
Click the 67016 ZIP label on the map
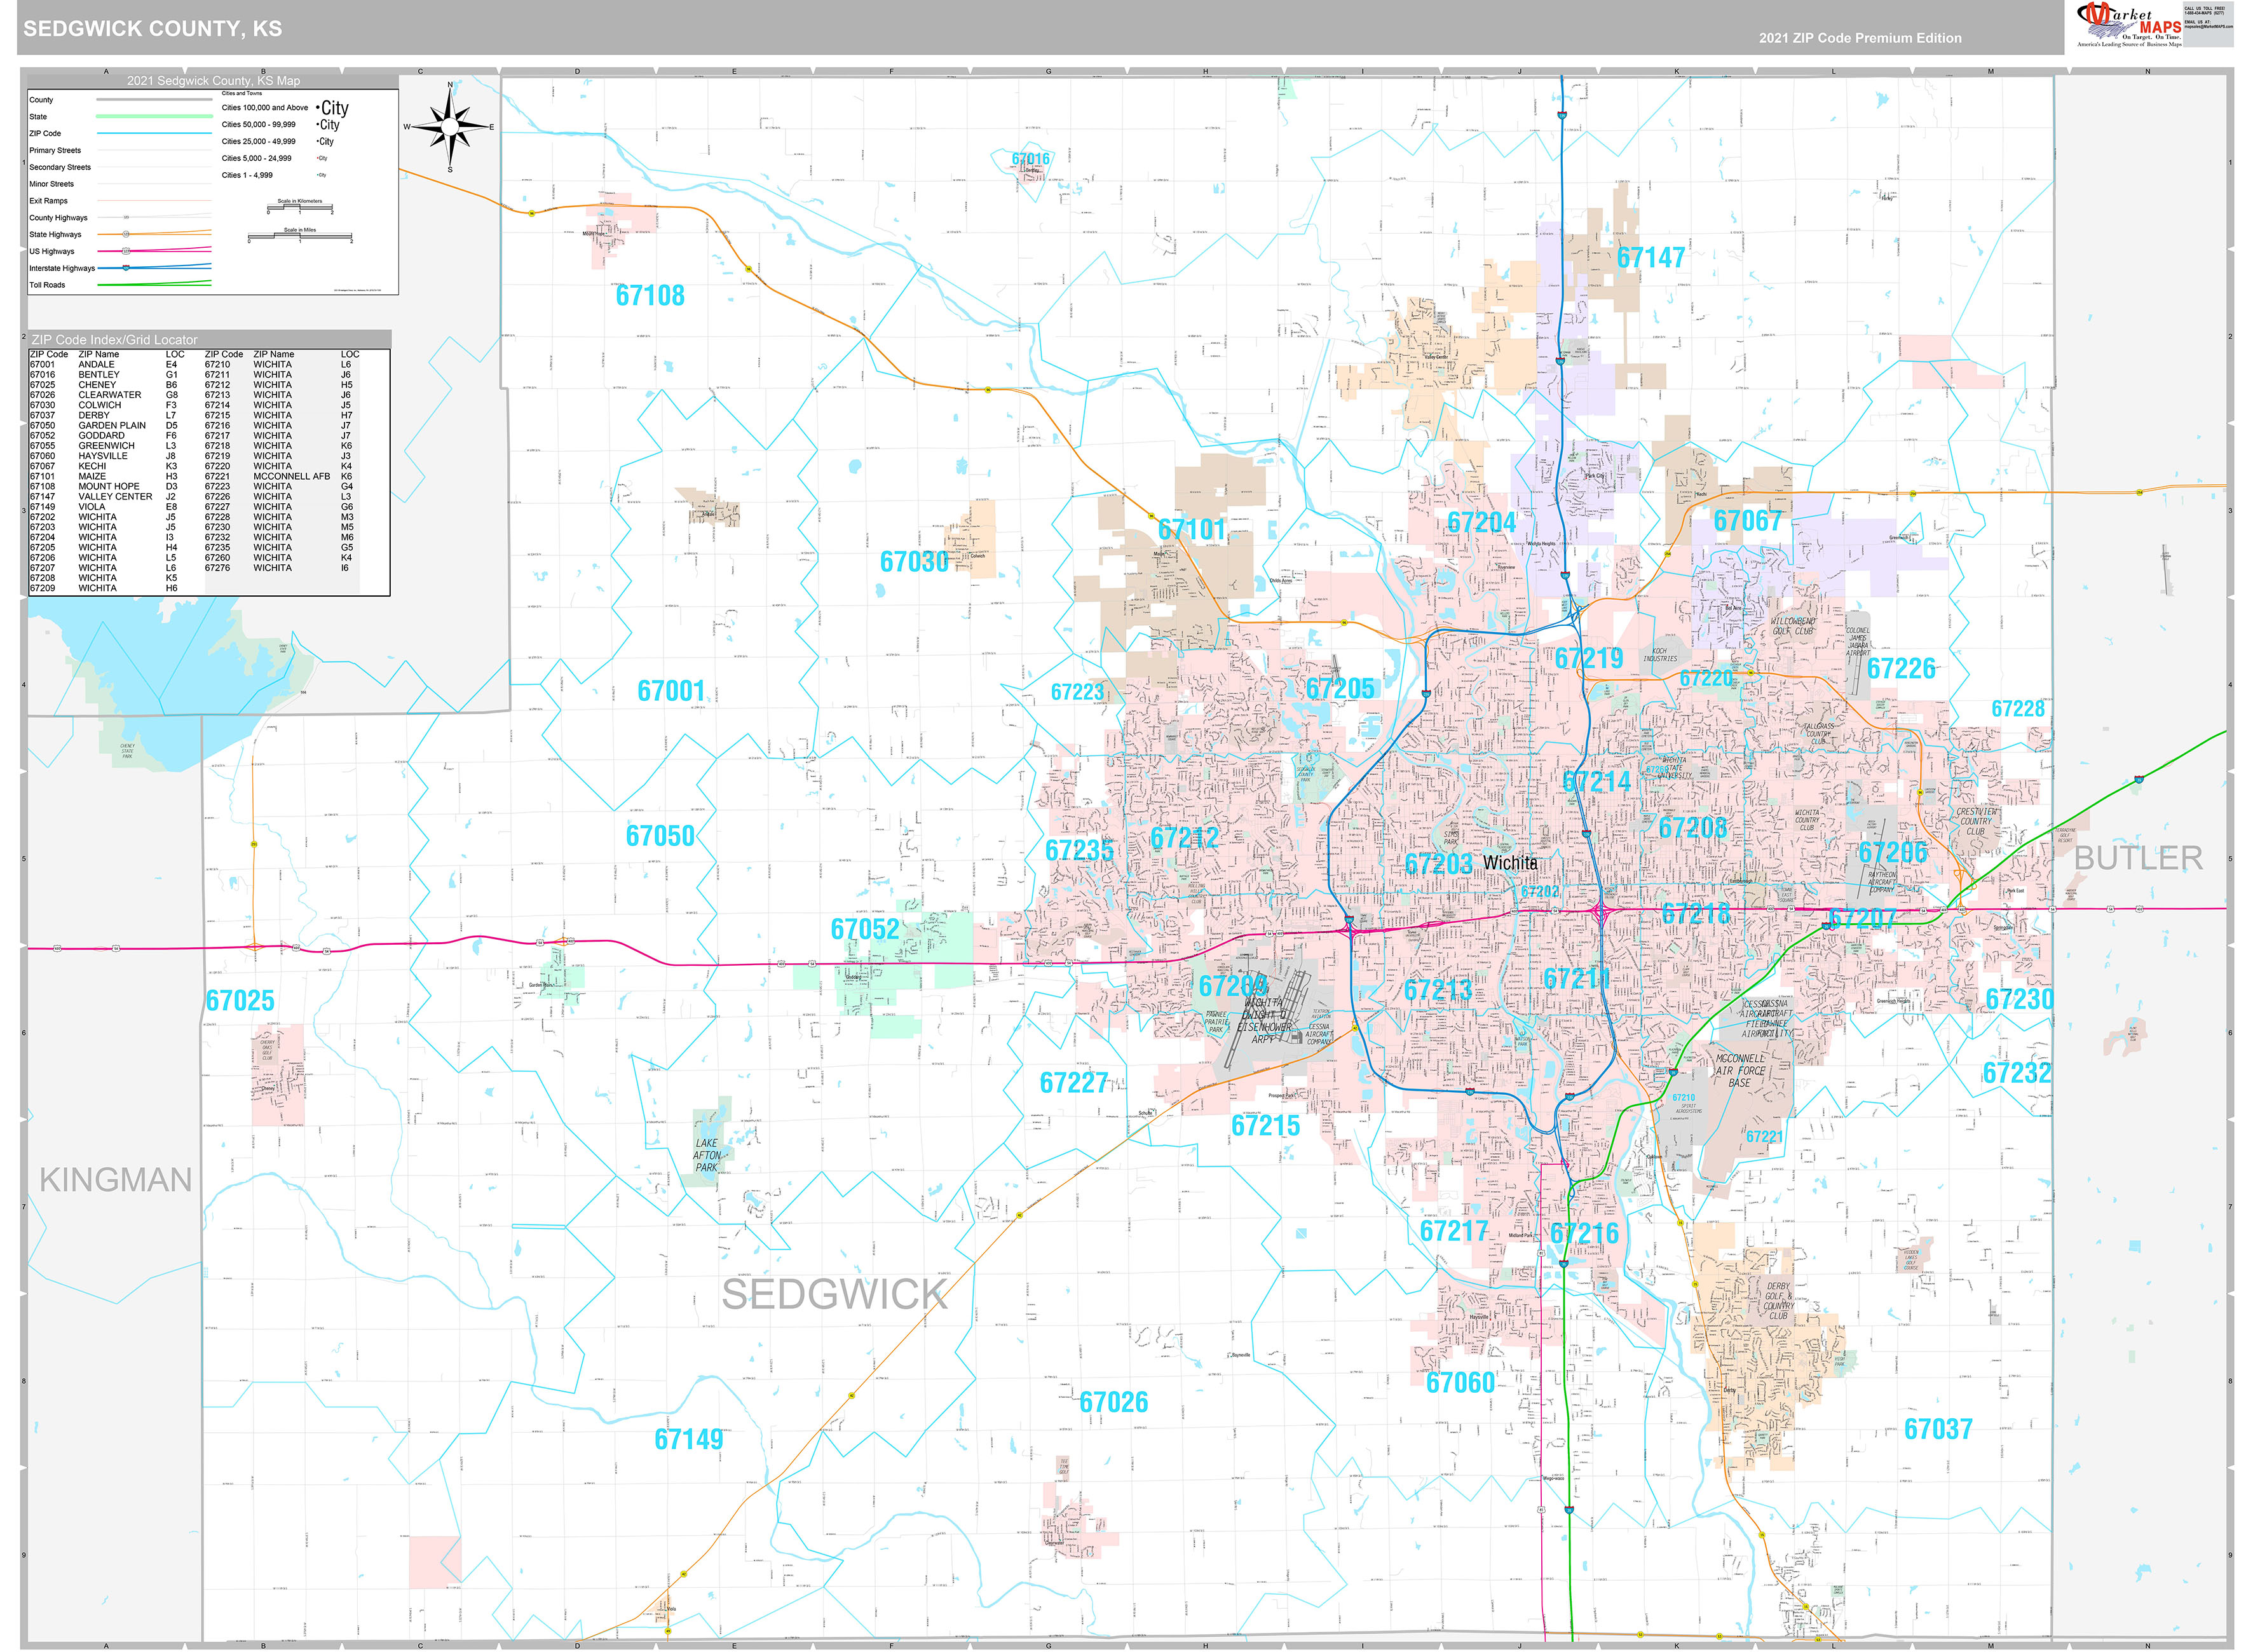tap(1031, 159)
